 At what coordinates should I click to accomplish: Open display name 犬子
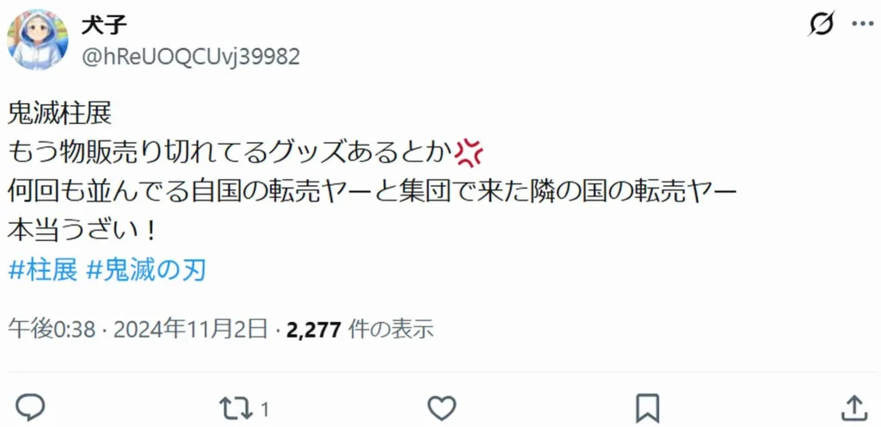tap(104, 25)
